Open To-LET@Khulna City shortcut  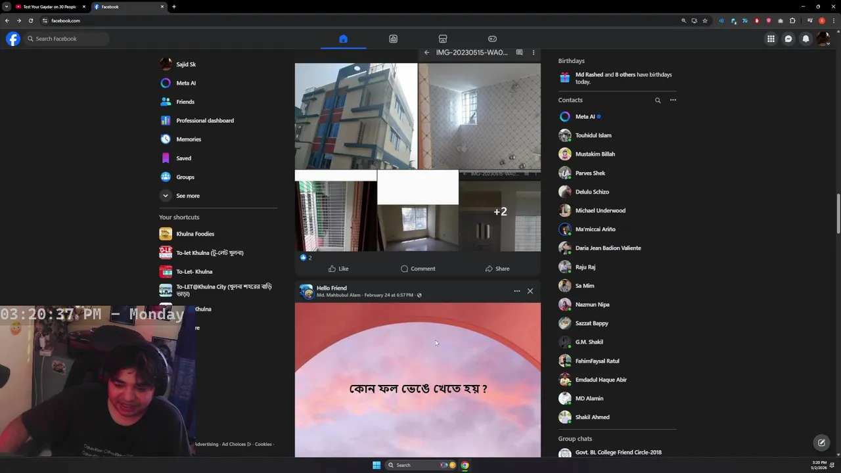218,290
